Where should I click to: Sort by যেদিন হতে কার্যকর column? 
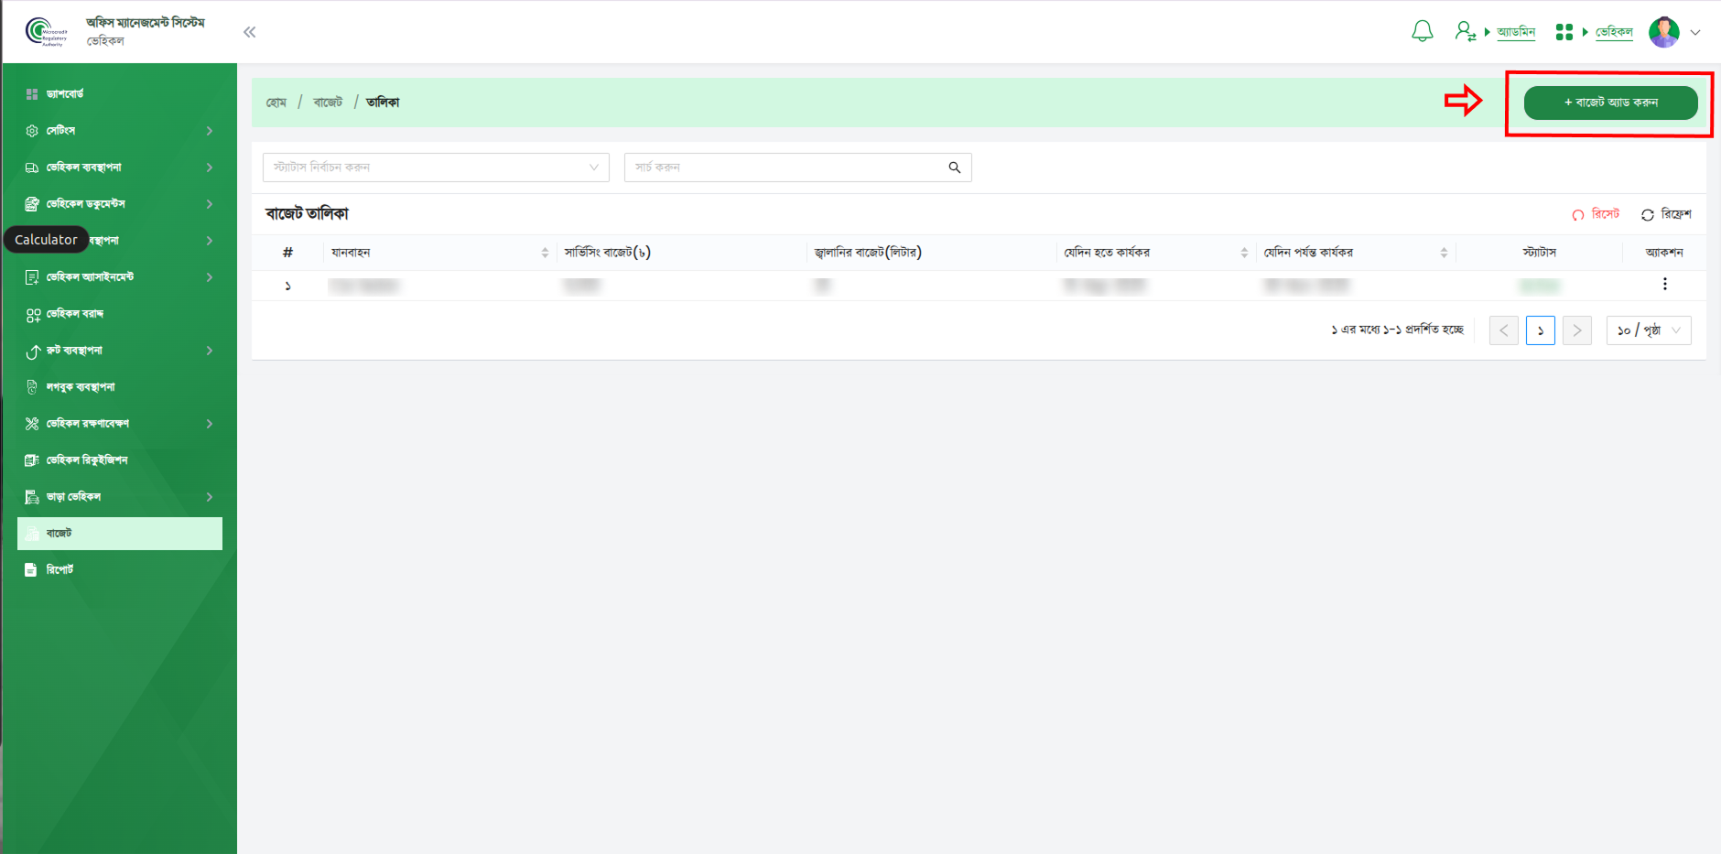[1244, 253]
